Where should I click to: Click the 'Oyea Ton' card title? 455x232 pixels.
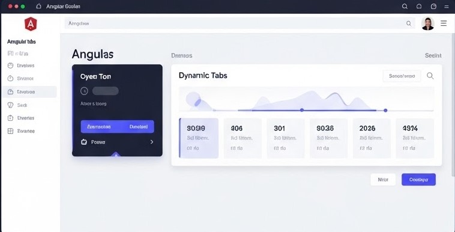click(x=96, y=77)
